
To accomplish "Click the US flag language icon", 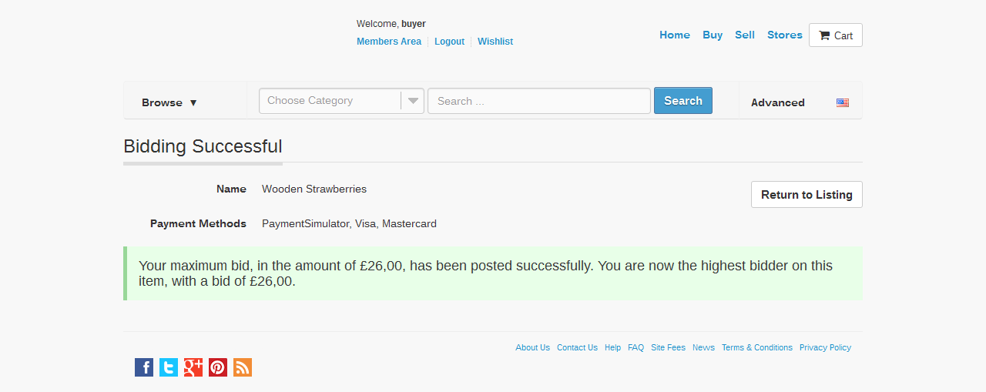I will coord(843,102).
